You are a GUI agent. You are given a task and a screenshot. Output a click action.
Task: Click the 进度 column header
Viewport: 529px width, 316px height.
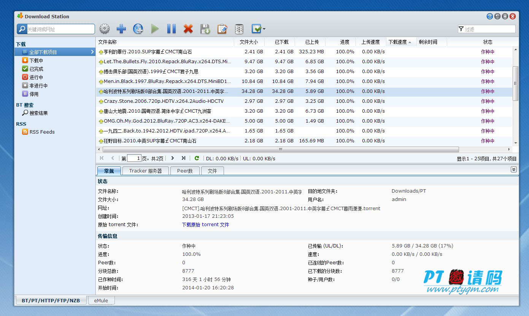[x=340, y=42]
